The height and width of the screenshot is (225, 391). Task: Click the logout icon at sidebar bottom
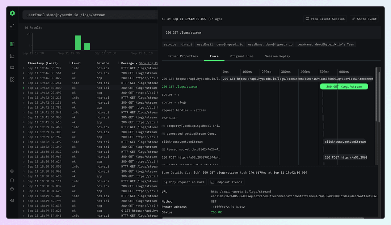coord(12,200)
